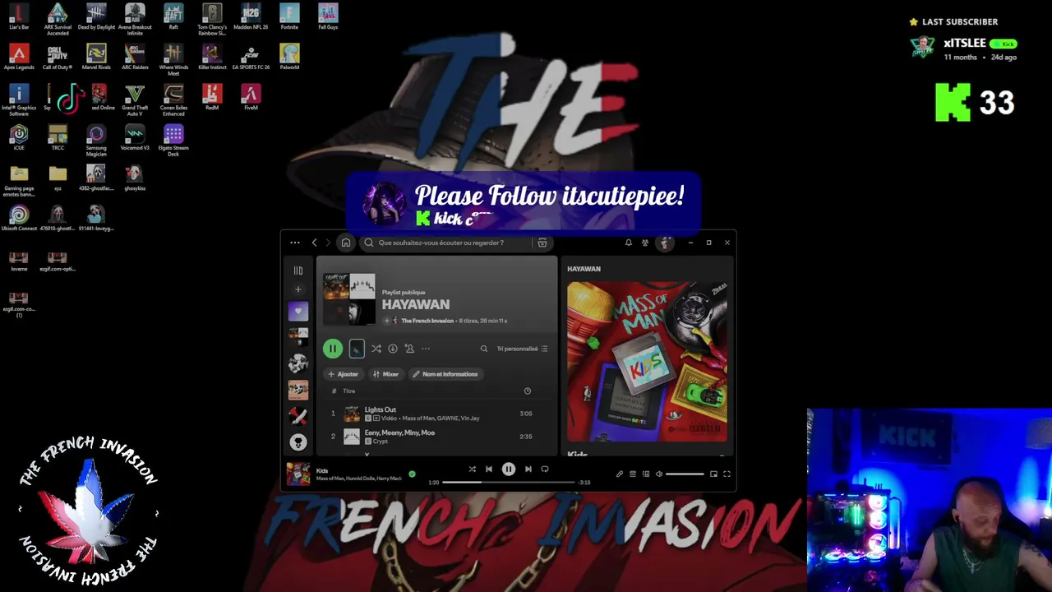Open the Browse icon in search bar
The width and height of the screenshot is (1052, 592).
[x=542, y=243]
